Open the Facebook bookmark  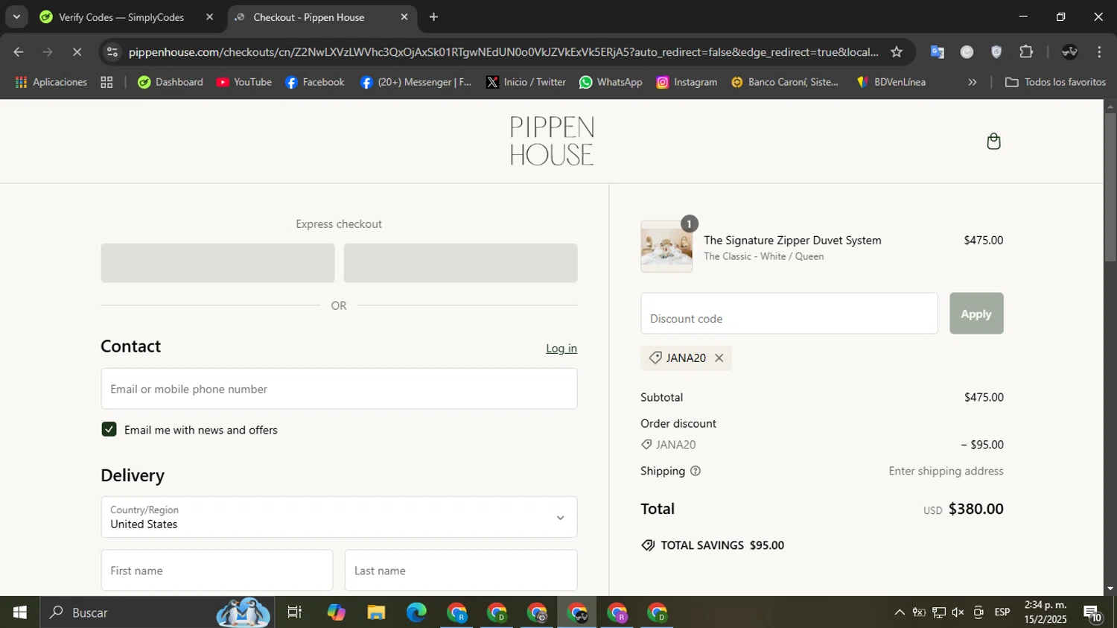pyautogui.click(x=315, y=83)
